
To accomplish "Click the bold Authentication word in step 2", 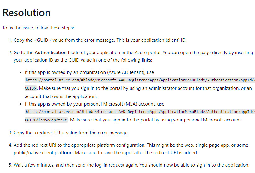I will (51, 53).
